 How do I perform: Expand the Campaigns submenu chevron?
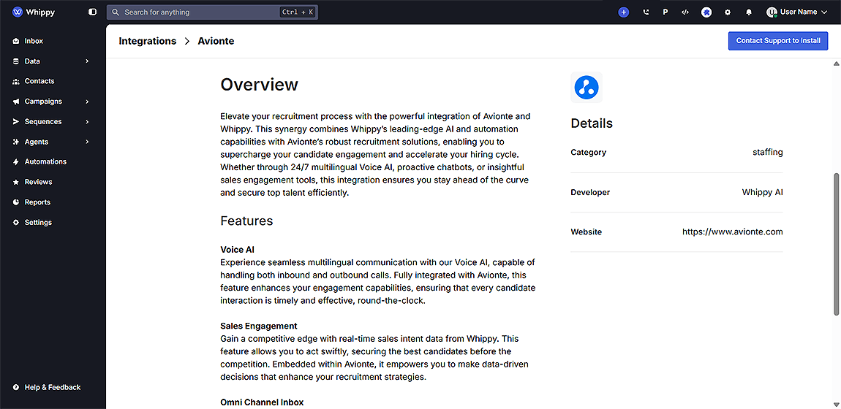tap(87, 102)
